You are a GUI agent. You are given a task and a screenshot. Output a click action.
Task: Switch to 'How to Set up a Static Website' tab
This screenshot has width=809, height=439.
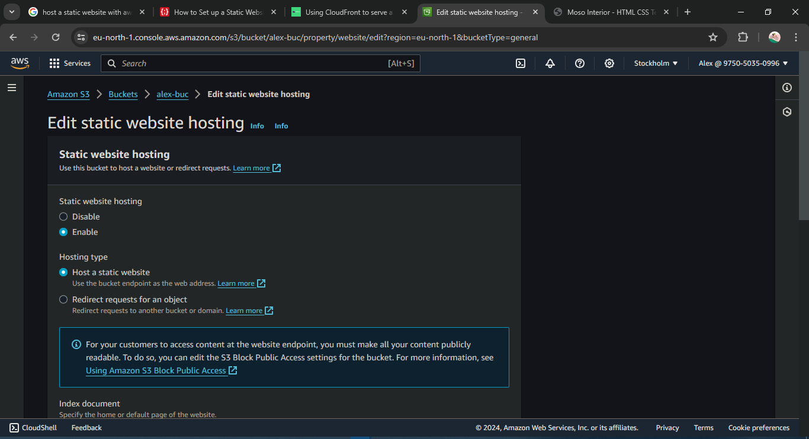click(217, 12)
